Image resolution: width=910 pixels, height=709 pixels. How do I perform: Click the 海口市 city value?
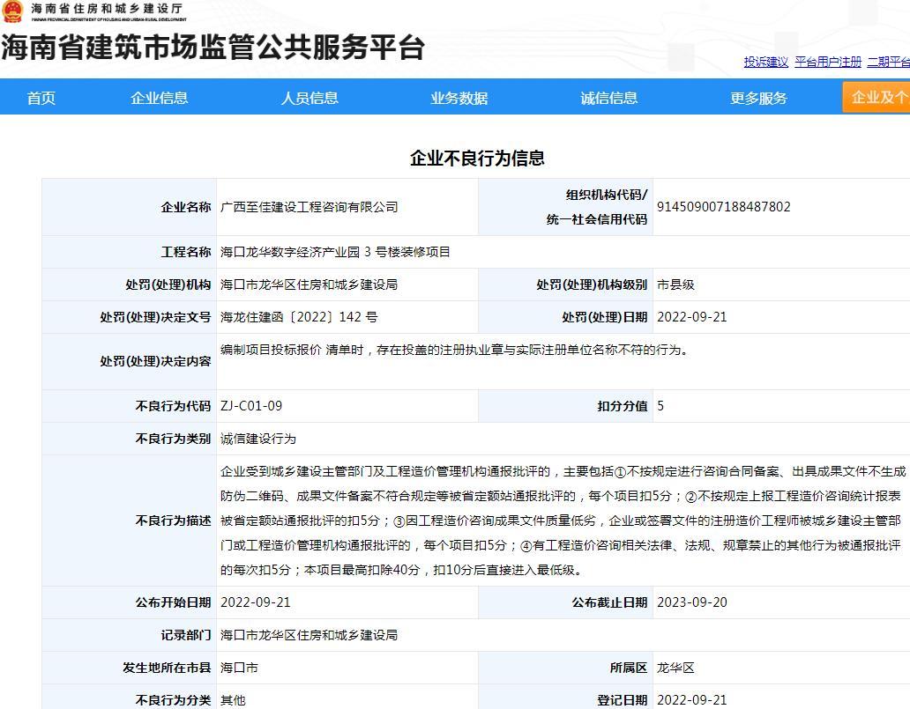click(239, 668)
